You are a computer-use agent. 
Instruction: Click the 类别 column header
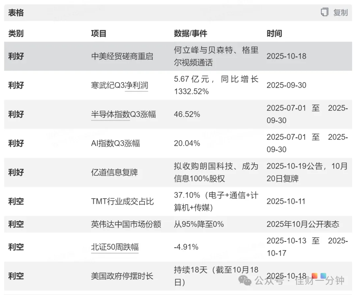(16, 33)
